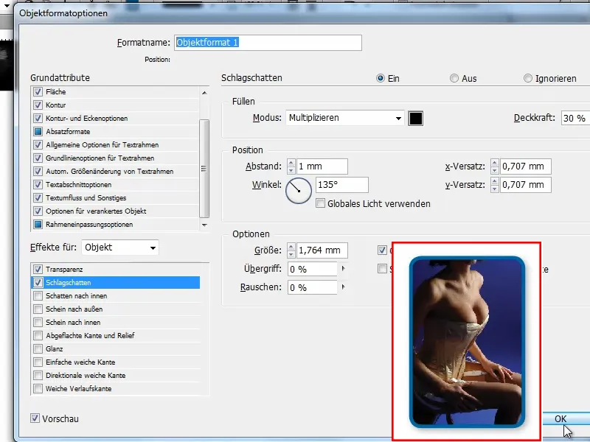
Task: Toggle Textumfluss und Sonstiges checkbox
Action: (38, 197)
